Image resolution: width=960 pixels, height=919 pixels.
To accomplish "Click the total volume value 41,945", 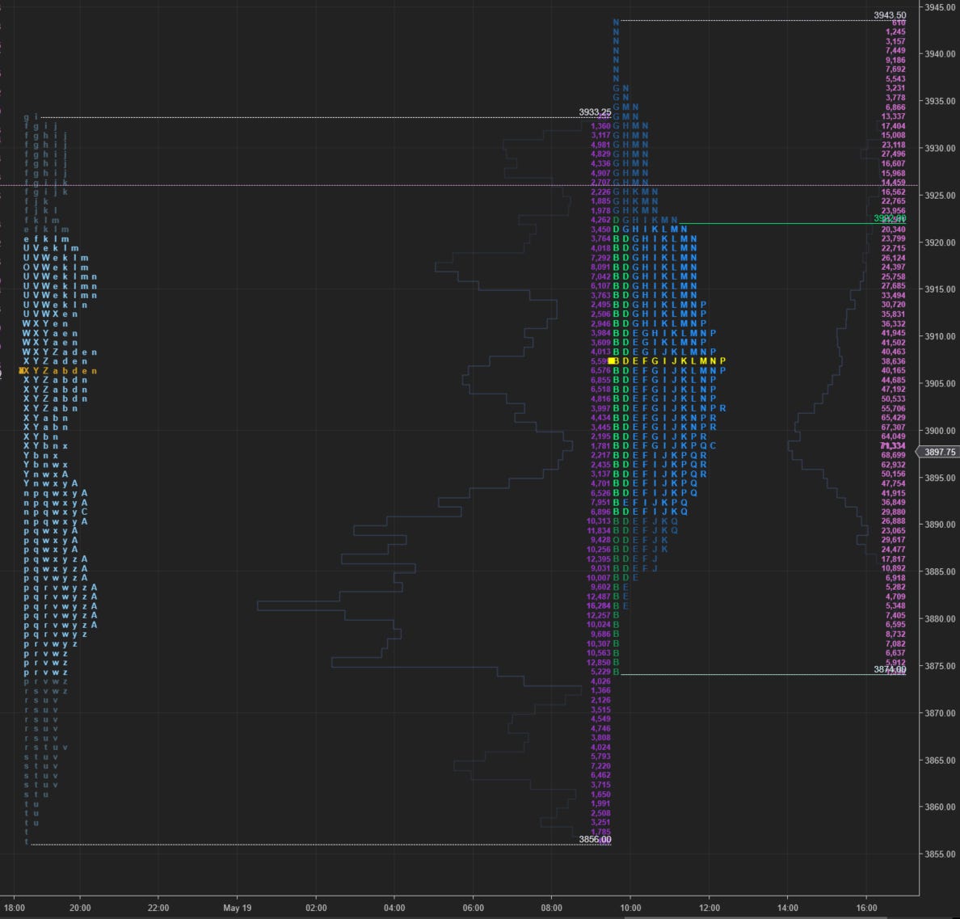I will point(893,333).
